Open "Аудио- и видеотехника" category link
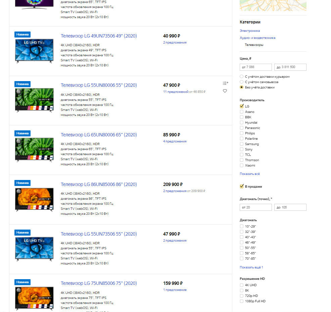Screen dimensions: 331x312 point(257,38)
